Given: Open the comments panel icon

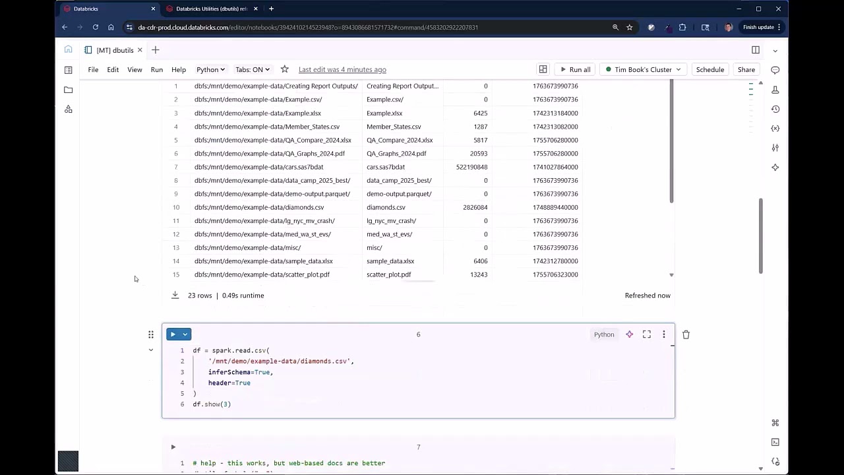Looking at the screenshot, I should point(775,70).
